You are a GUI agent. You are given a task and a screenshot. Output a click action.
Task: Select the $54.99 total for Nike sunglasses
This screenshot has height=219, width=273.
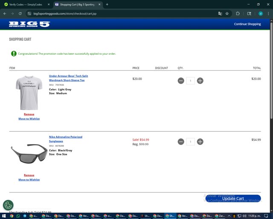(x=256, y=140)
